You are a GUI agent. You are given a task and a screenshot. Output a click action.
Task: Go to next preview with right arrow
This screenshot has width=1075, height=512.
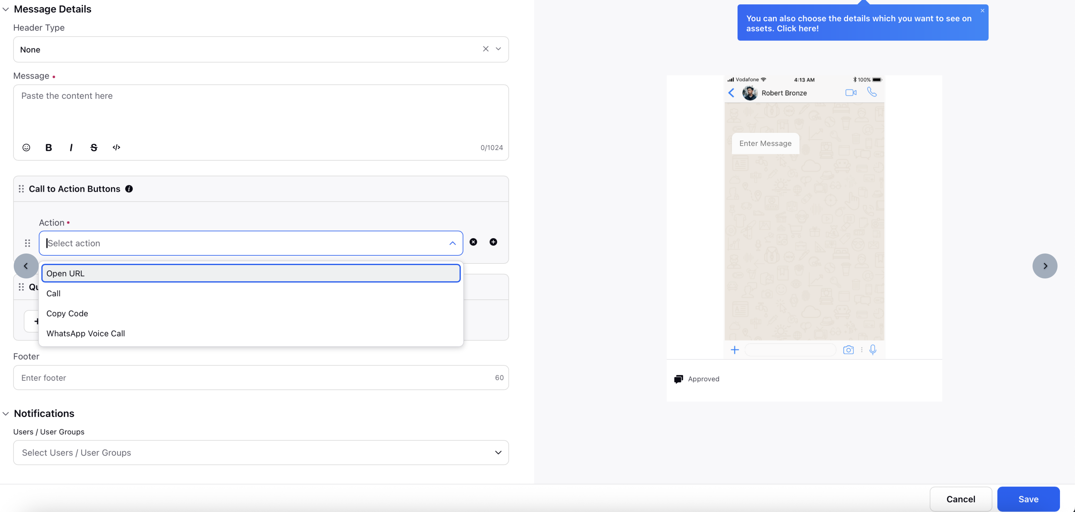[x=1045, y=266]
